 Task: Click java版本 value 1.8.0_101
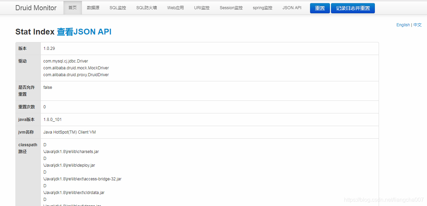coord(52,120)
